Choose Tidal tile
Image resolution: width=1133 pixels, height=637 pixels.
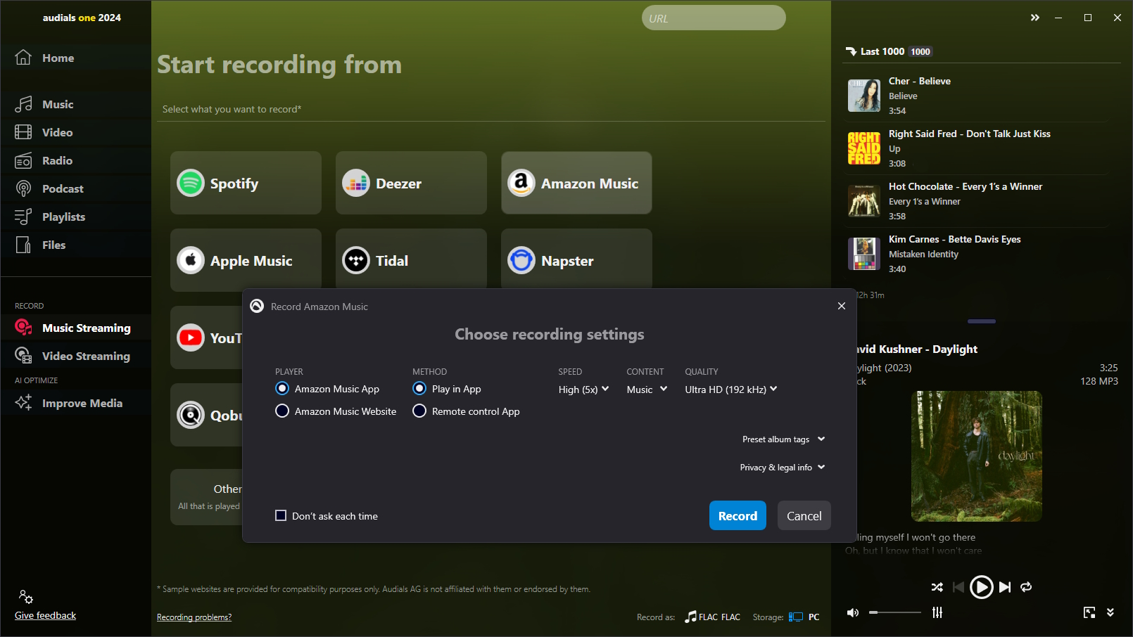click(411, 259)
